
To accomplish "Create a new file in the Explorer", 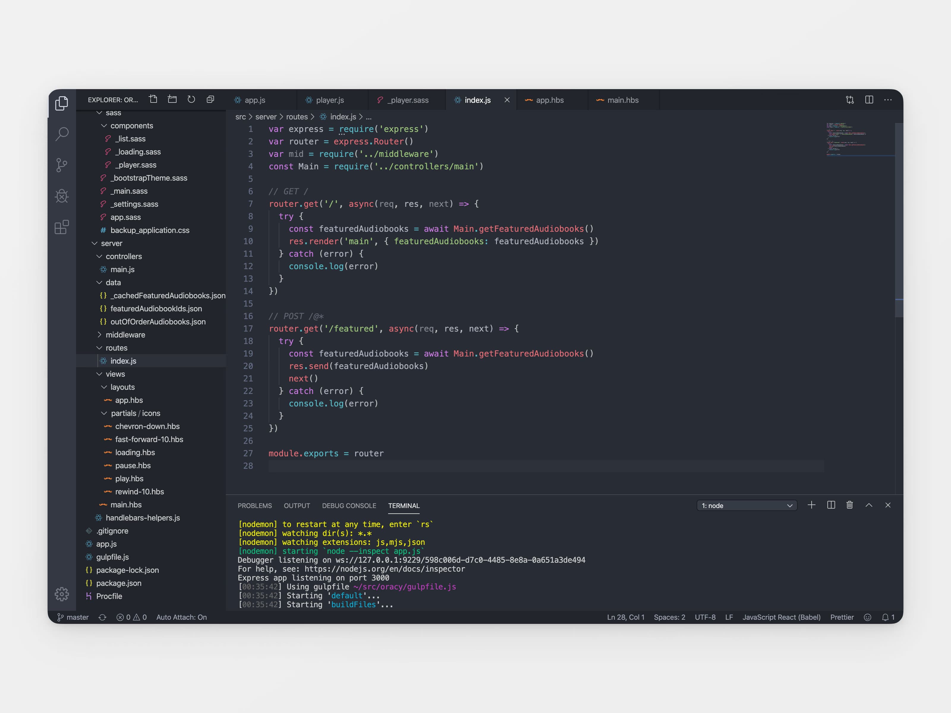I will click(x=153, y=99).
